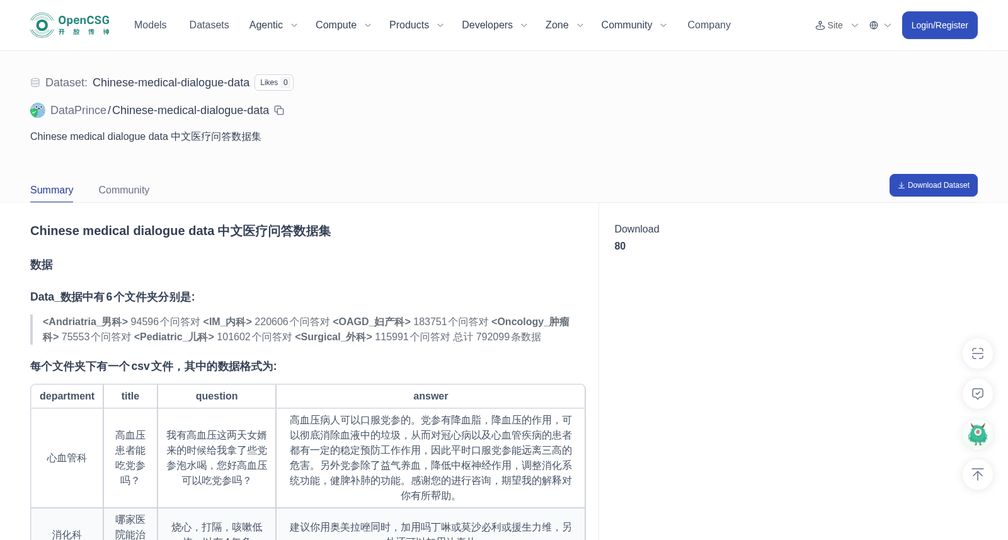Click the Likes 0 button
The width and height of the screenshot is (1008, 540).
274,83
